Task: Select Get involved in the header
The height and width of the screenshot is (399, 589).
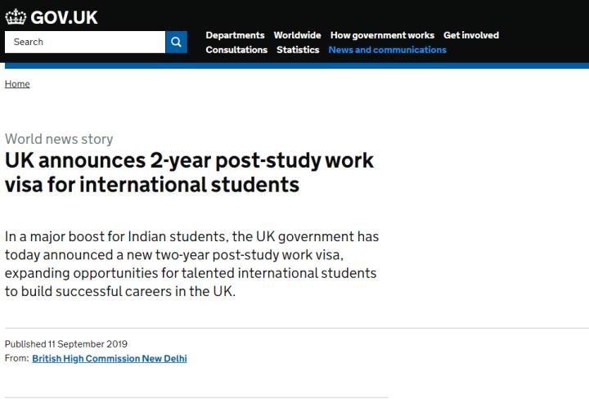Action: (x=470, y=35)
